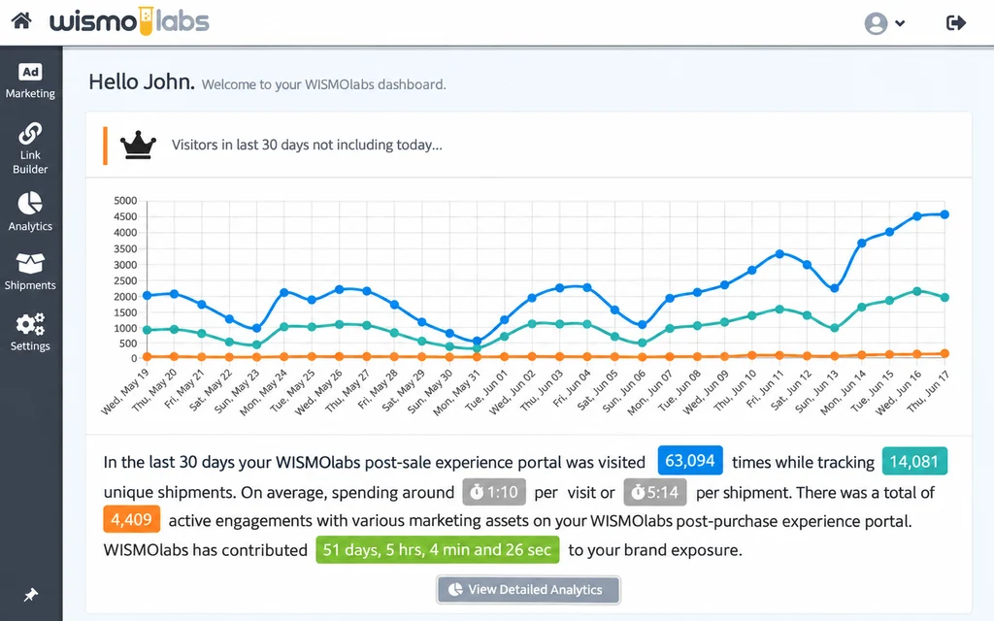Click stopwatch icon in 5:14 badge

(638, 492)
